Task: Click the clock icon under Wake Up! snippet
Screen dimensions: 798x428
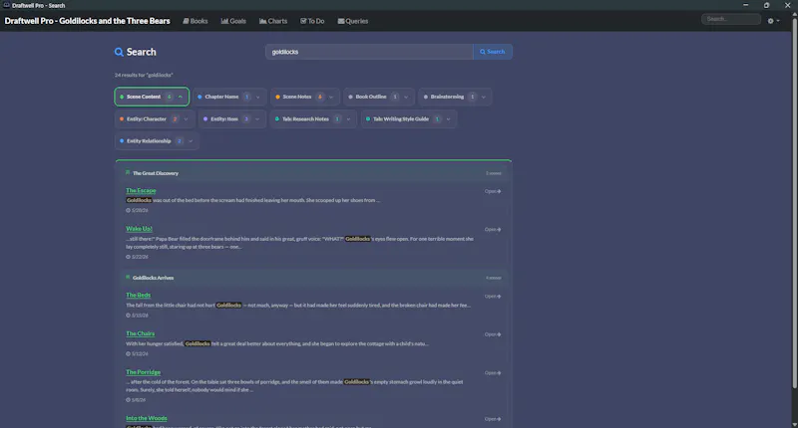Action: [128, 257]
